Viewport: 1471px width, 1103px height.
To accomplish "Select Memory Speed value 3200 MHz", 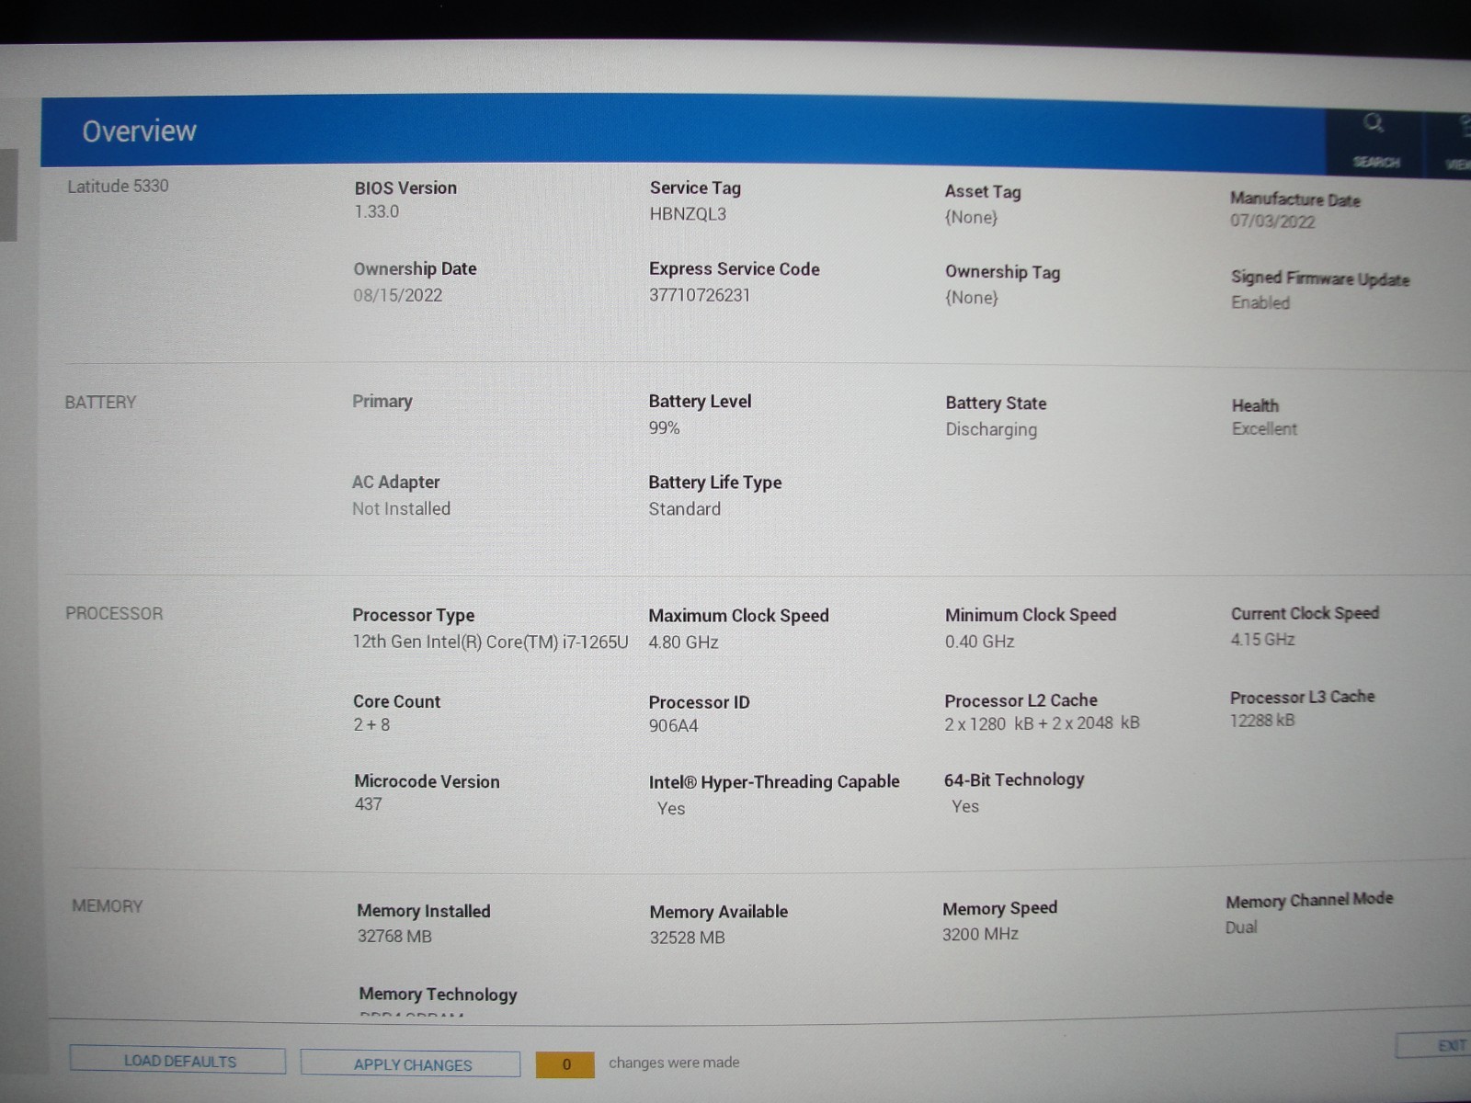I will pyautogui.click(x=980, y=935).
